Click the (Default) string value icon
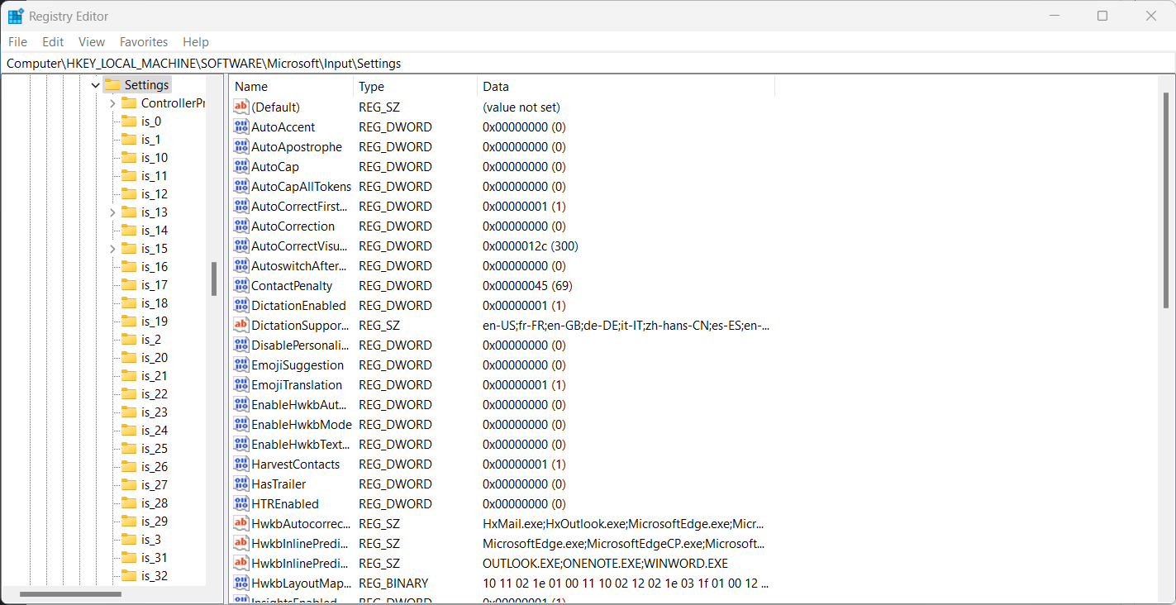The width and height of the screenshot is (1176, 605). coord(241,107)
